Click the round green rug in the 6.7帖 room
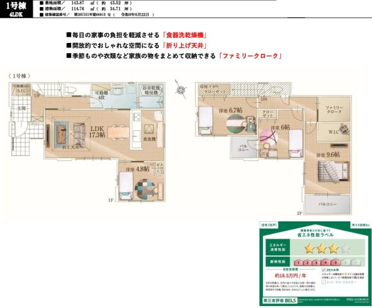Screen dimensions: 372x308 [235, 124]
